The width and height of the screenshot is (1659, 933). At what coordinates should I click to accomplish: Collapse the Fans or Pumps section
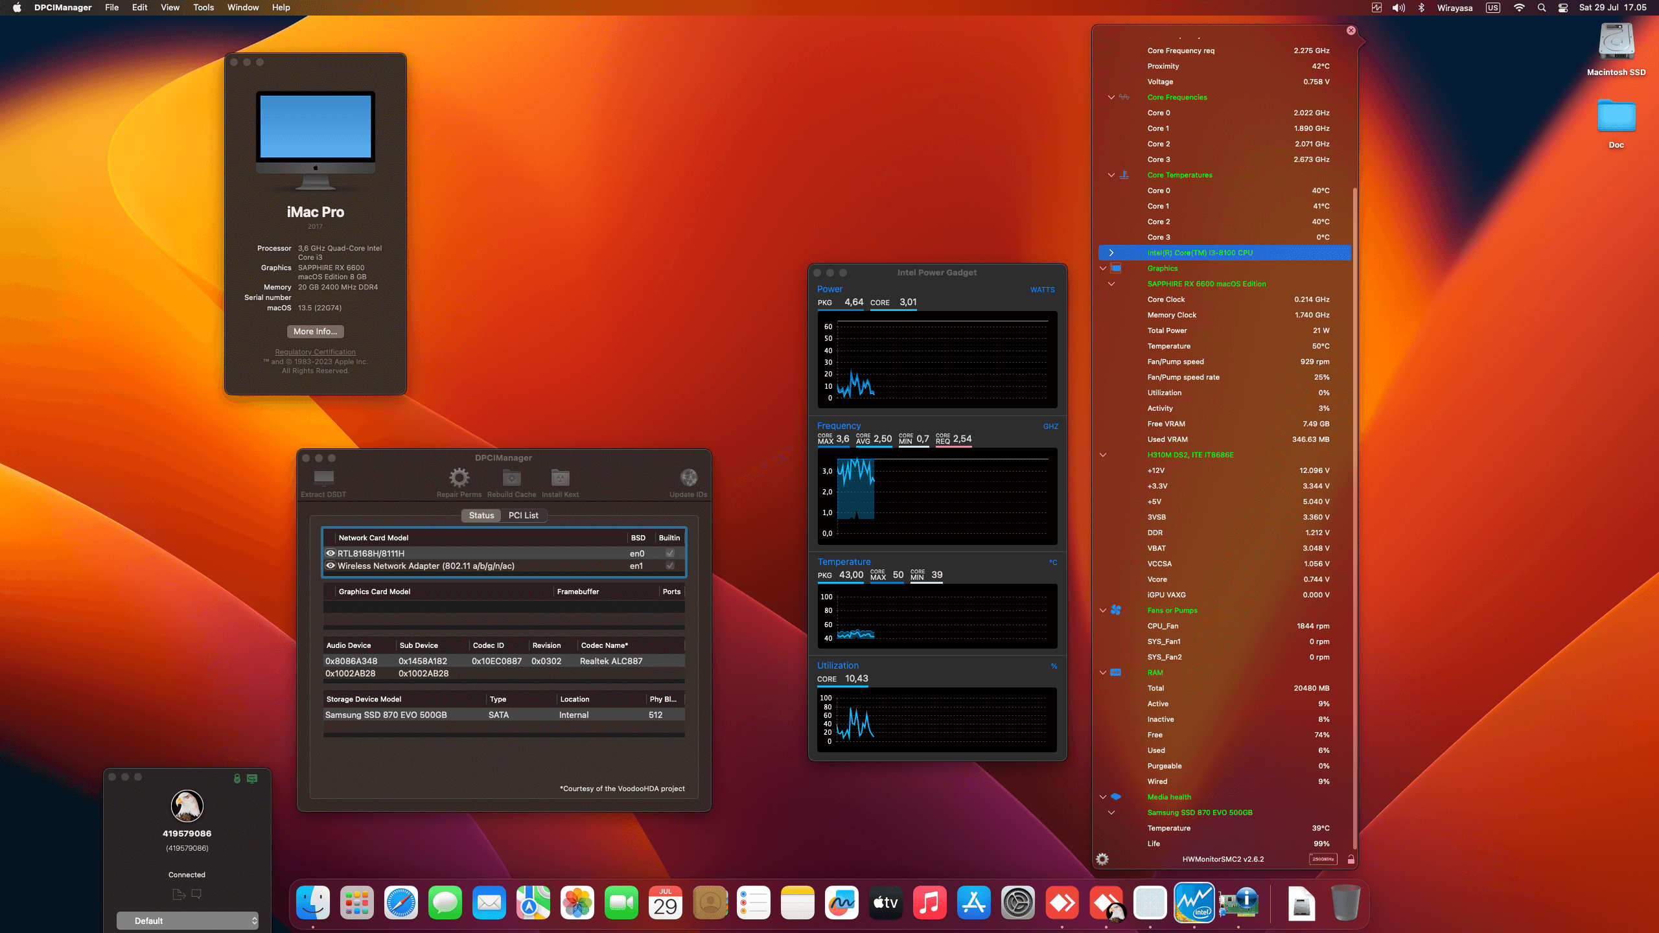1102,610
